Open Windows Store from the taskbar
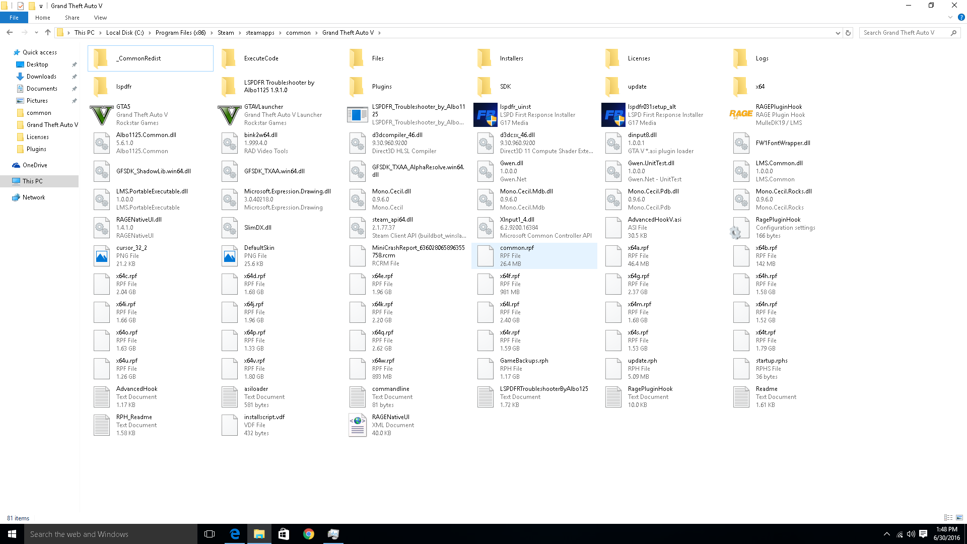 [284, 534]
